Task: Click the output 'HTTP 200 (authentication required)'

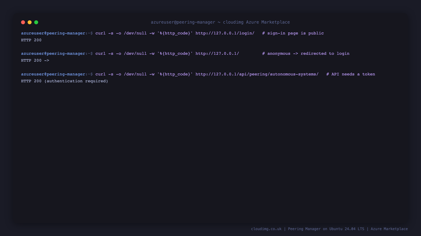Action: point(64,81)
